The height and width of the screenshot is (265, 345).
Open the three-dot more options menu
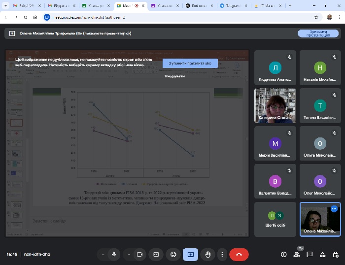(222, 254)
